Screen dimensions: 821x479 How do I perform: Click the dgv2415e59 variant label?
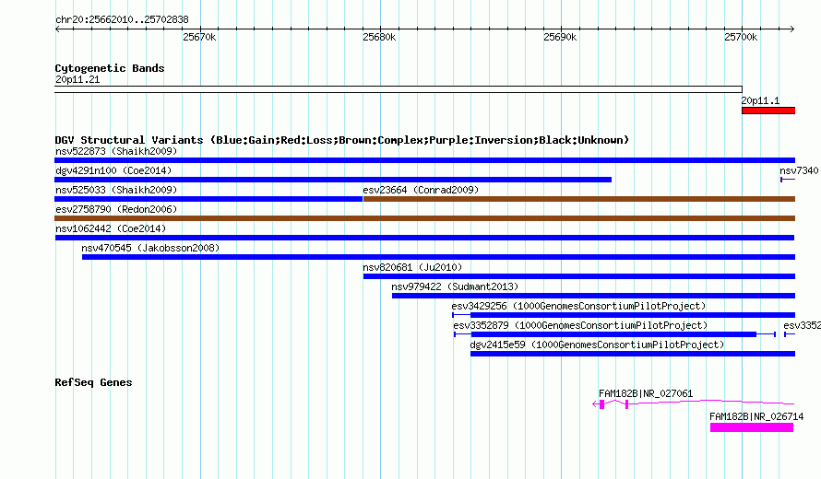[597, 345]
